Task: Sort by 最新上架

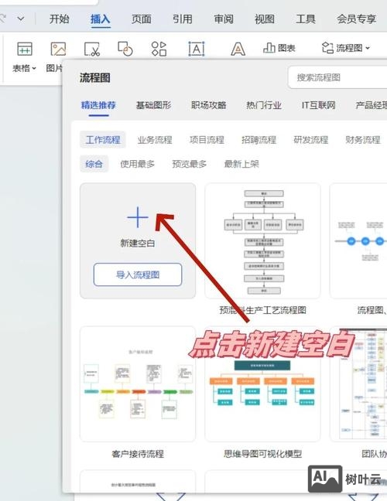Action: point(241,164)
